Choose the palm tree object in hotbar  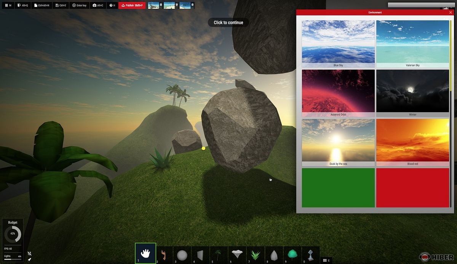[218, 254]
